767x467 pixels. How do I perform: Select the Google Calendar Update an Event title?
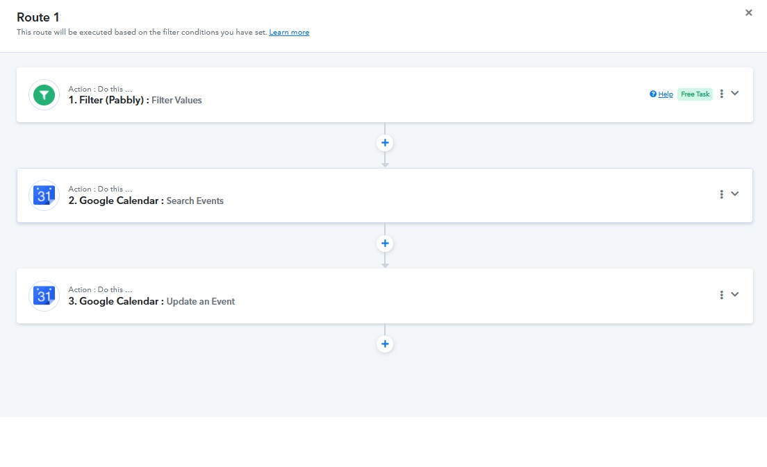click(151, 301)
